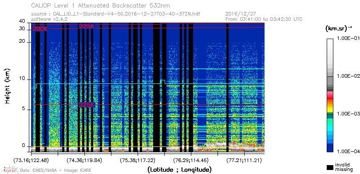Click the time range 'From 03:41:00 to 03:42:30 UTC'
The height and width of the screenshot is (174, 360).
[264, 19]
